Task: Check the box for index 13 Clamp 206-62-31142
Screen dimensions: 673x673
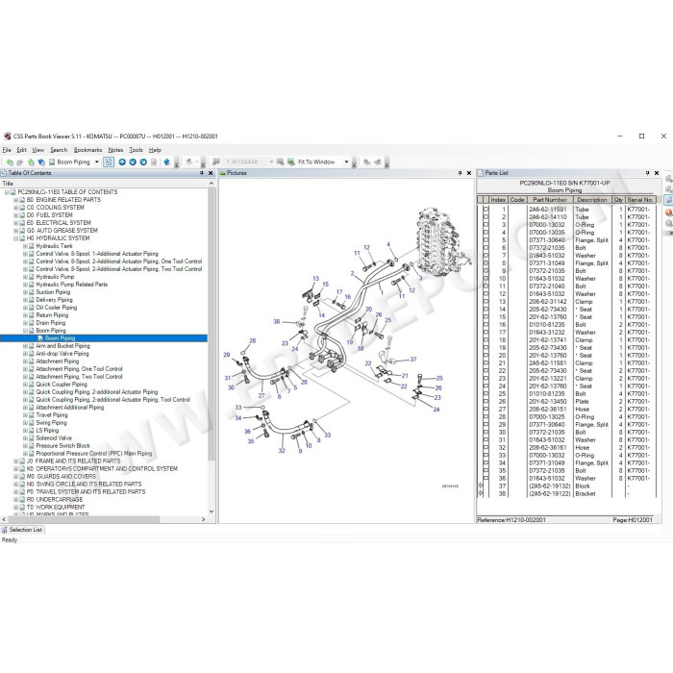Action: coord(486,302)
